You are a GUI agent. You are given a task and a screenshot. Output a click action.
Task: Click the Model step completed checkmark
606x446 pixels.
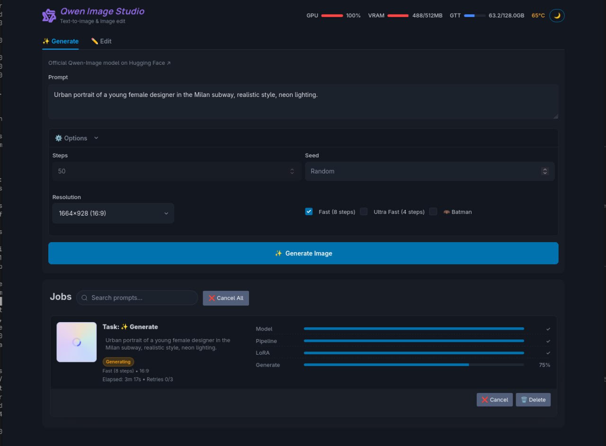coord(548,329)
